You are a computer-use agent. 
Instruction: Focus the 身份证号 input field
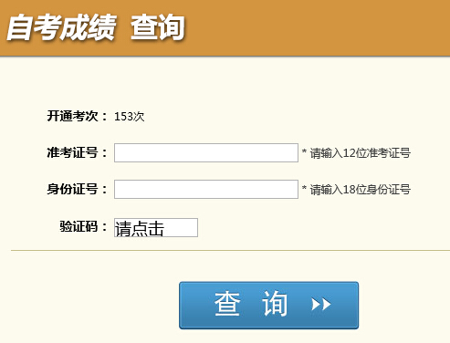206,189
